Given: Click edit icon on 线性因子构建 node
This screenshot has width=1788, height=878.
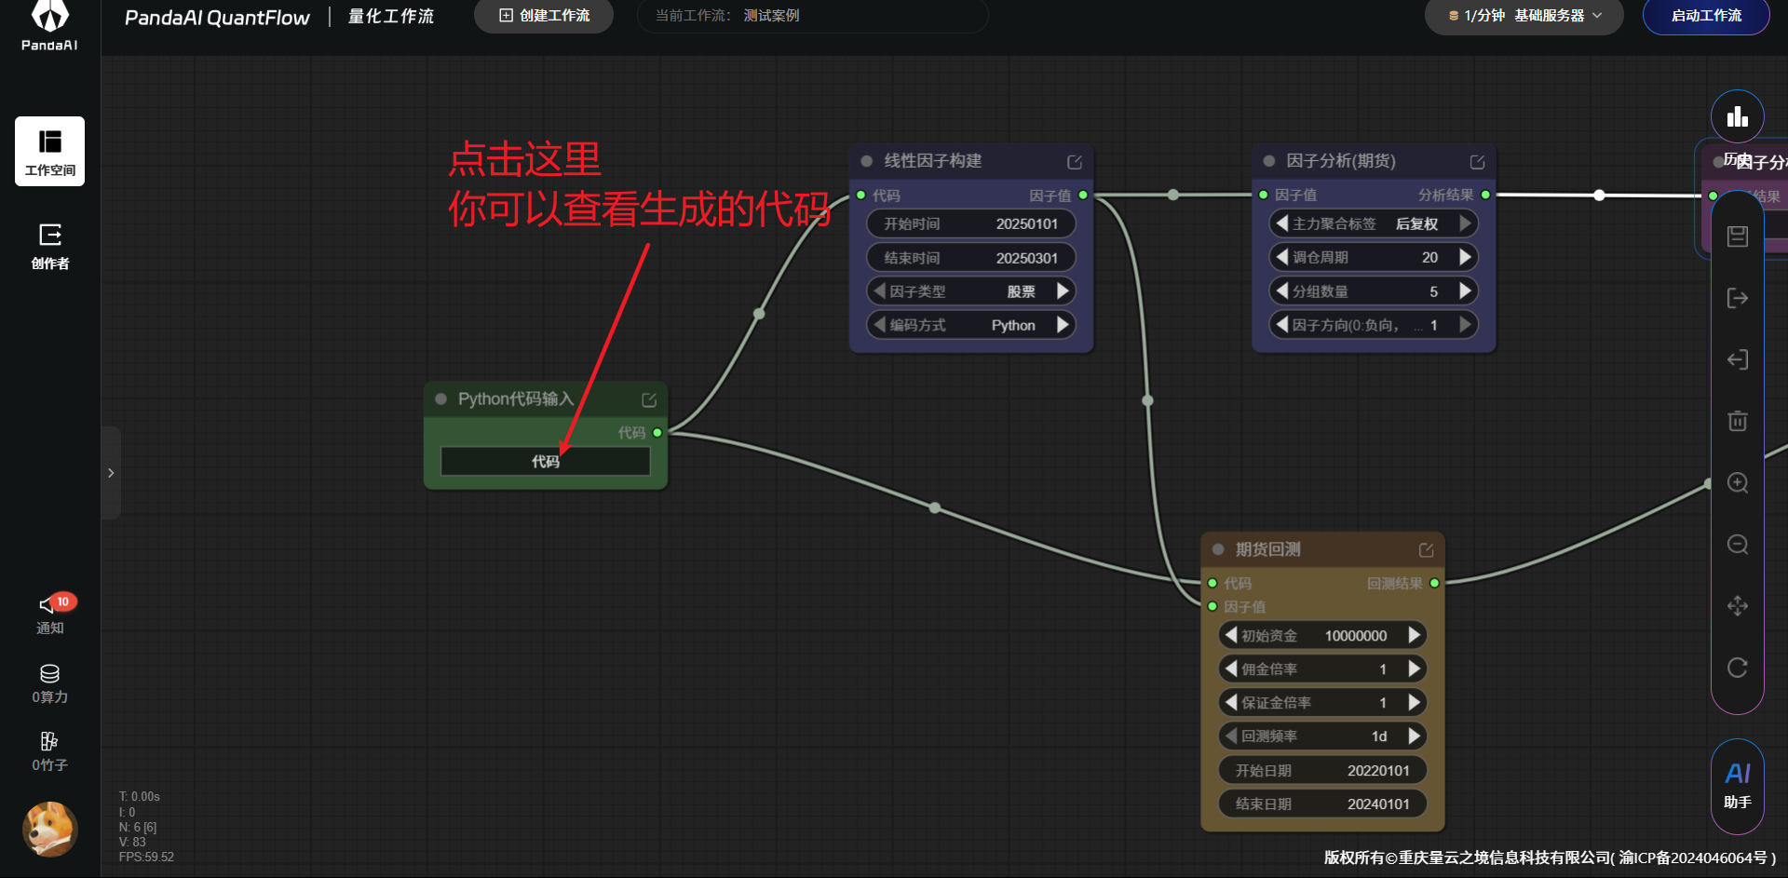Looking at the screenshot, I should coord(1075,162).
